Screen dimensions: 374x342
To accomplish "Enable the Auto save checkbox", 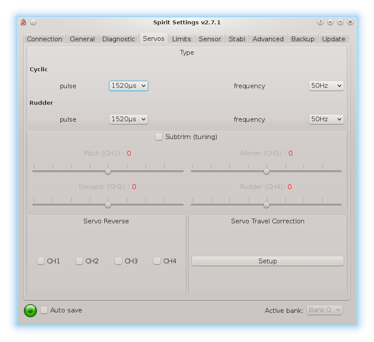I will click(44, 310).
